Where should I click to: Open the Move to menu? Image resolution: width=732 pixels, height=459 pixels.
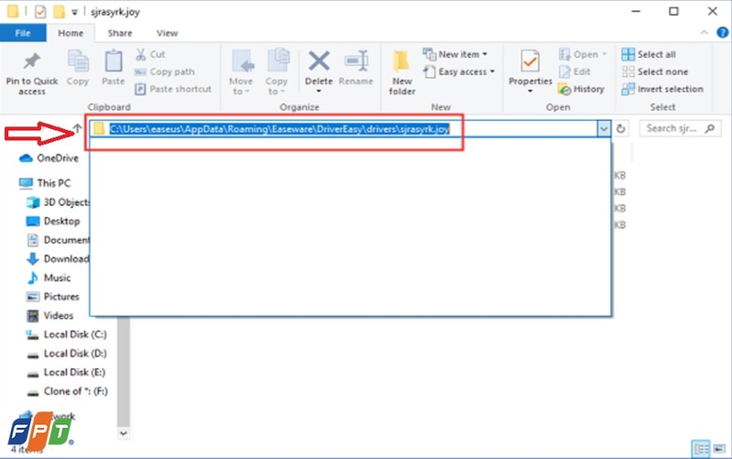point(242,72)
